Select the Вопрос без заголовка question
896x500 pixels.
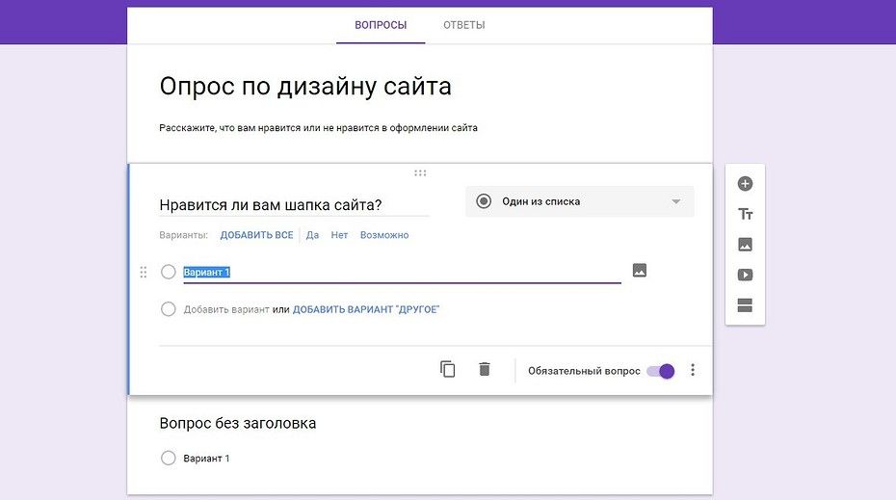(238, 423)
